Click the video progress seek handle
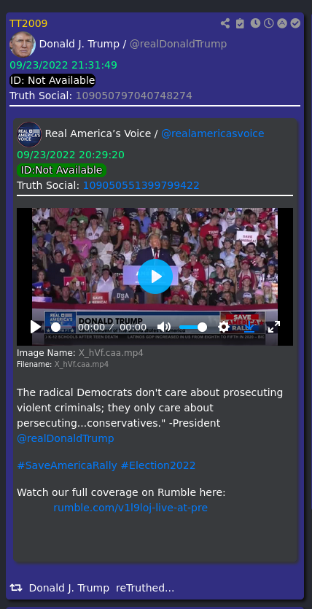The height and width of the screenshot is (609, 312). [56, 327]
